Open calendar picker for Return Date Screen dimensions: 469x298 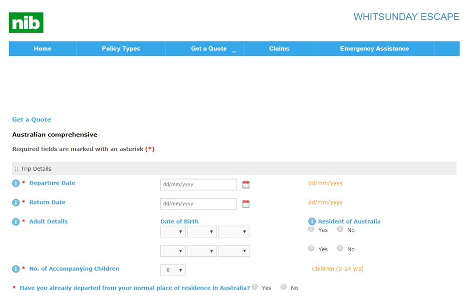[245, 204]
